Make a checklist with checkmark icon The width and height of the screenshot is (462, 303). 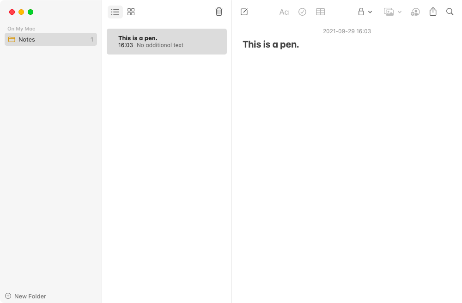[x=302, y=12]
